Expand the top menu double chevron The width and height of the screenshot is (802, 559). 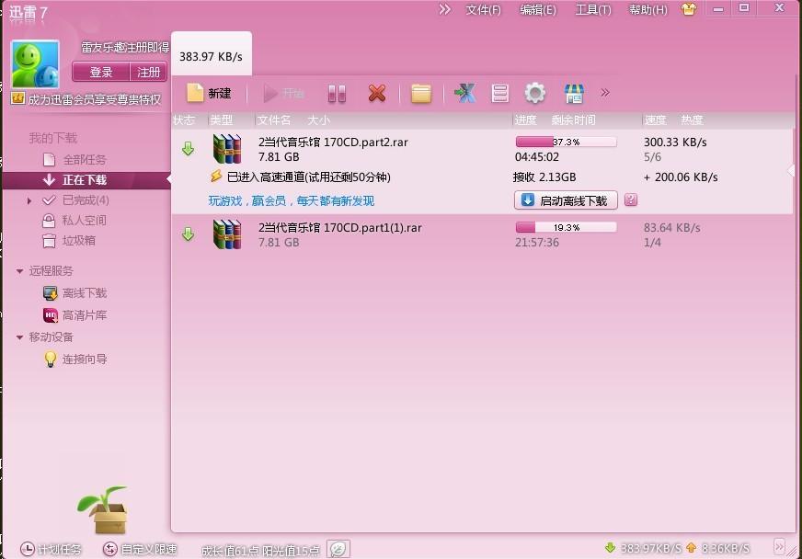tap(444, 9)
